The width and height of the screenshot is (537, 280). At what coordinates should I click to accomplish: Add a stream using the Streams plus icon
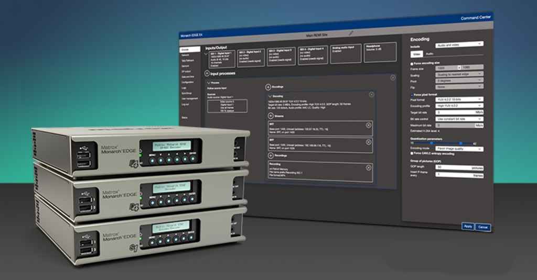[271, 116]
